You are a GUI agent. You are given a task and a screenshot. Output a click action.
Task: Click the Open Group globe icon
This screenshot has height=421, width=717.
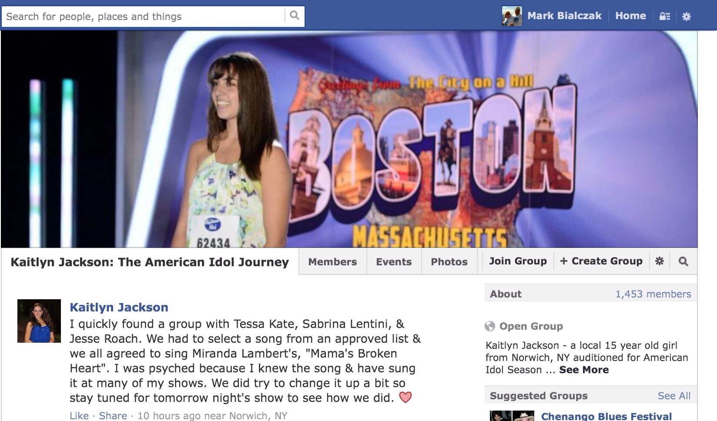490,326
